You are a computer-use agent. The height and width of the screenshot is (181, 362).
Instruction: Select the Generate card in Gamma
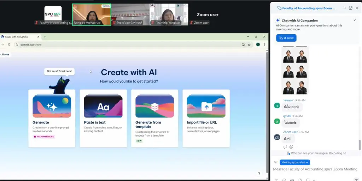point(52,118)
